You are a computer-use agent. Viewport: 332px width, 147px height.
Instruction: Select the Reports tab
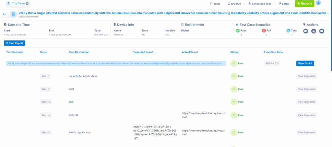[x=304, y=4]
